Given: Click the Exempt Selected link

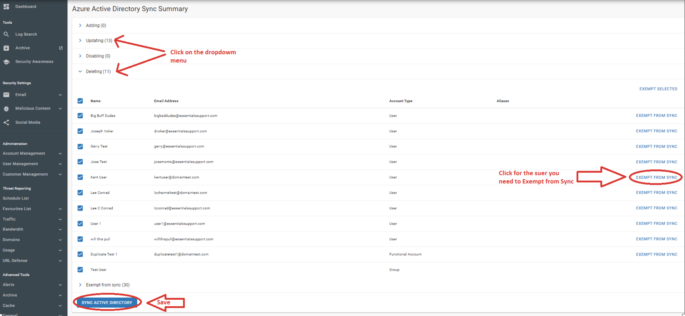Looking at the screenshot, I should [658, 89].
